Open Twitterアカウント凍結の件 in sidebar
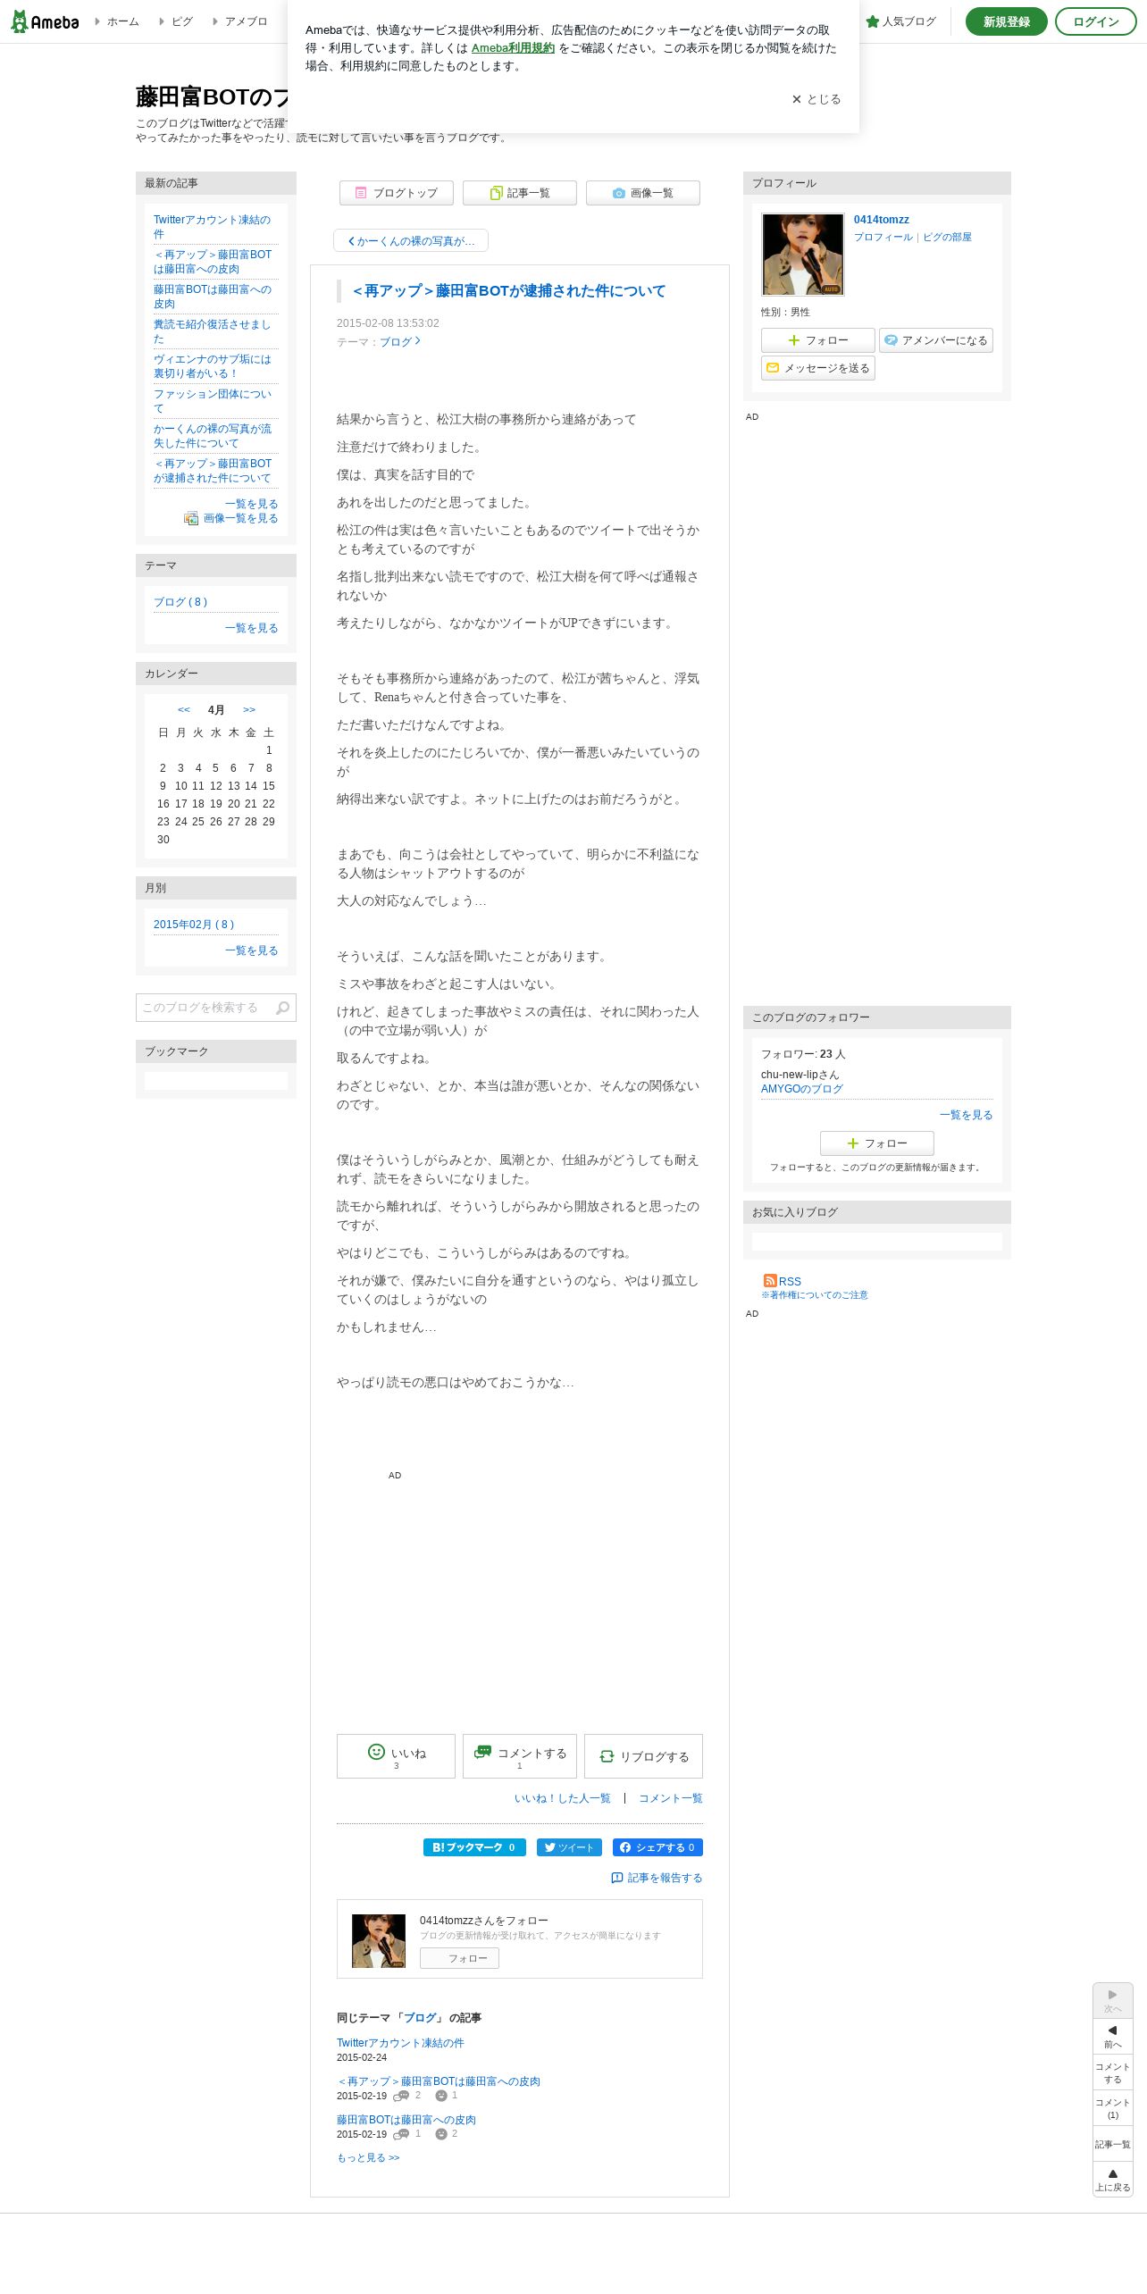This screenshot has width=1147, height=2294. pos(212,227)
